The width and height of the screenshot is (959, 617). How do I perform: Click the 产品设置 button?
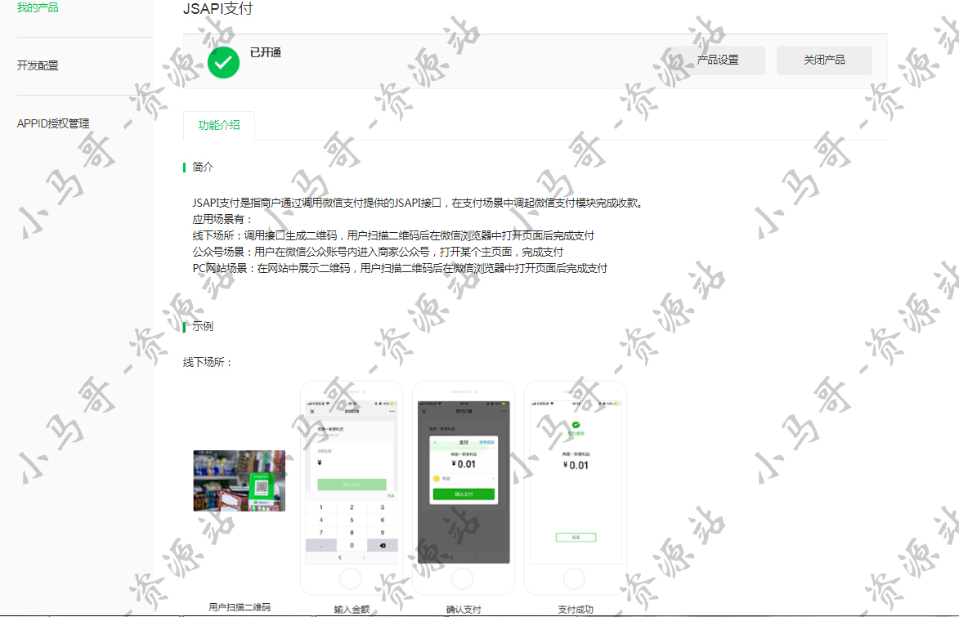pos(718,60)
